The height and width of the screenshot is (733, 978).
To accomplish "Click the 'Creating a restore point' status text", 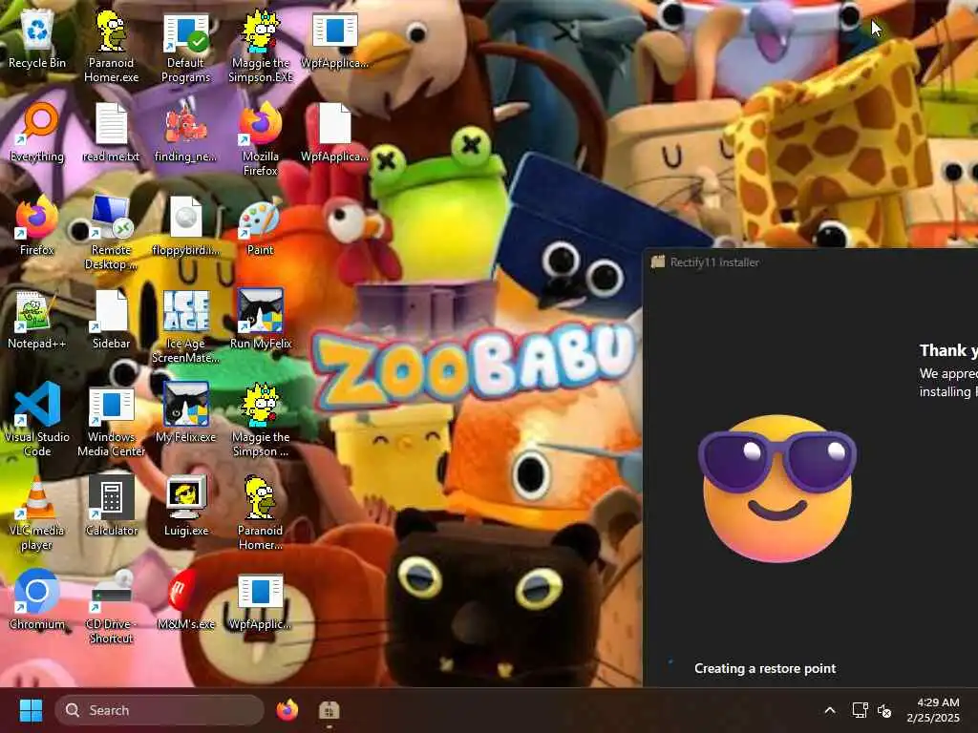I will 765,668.
